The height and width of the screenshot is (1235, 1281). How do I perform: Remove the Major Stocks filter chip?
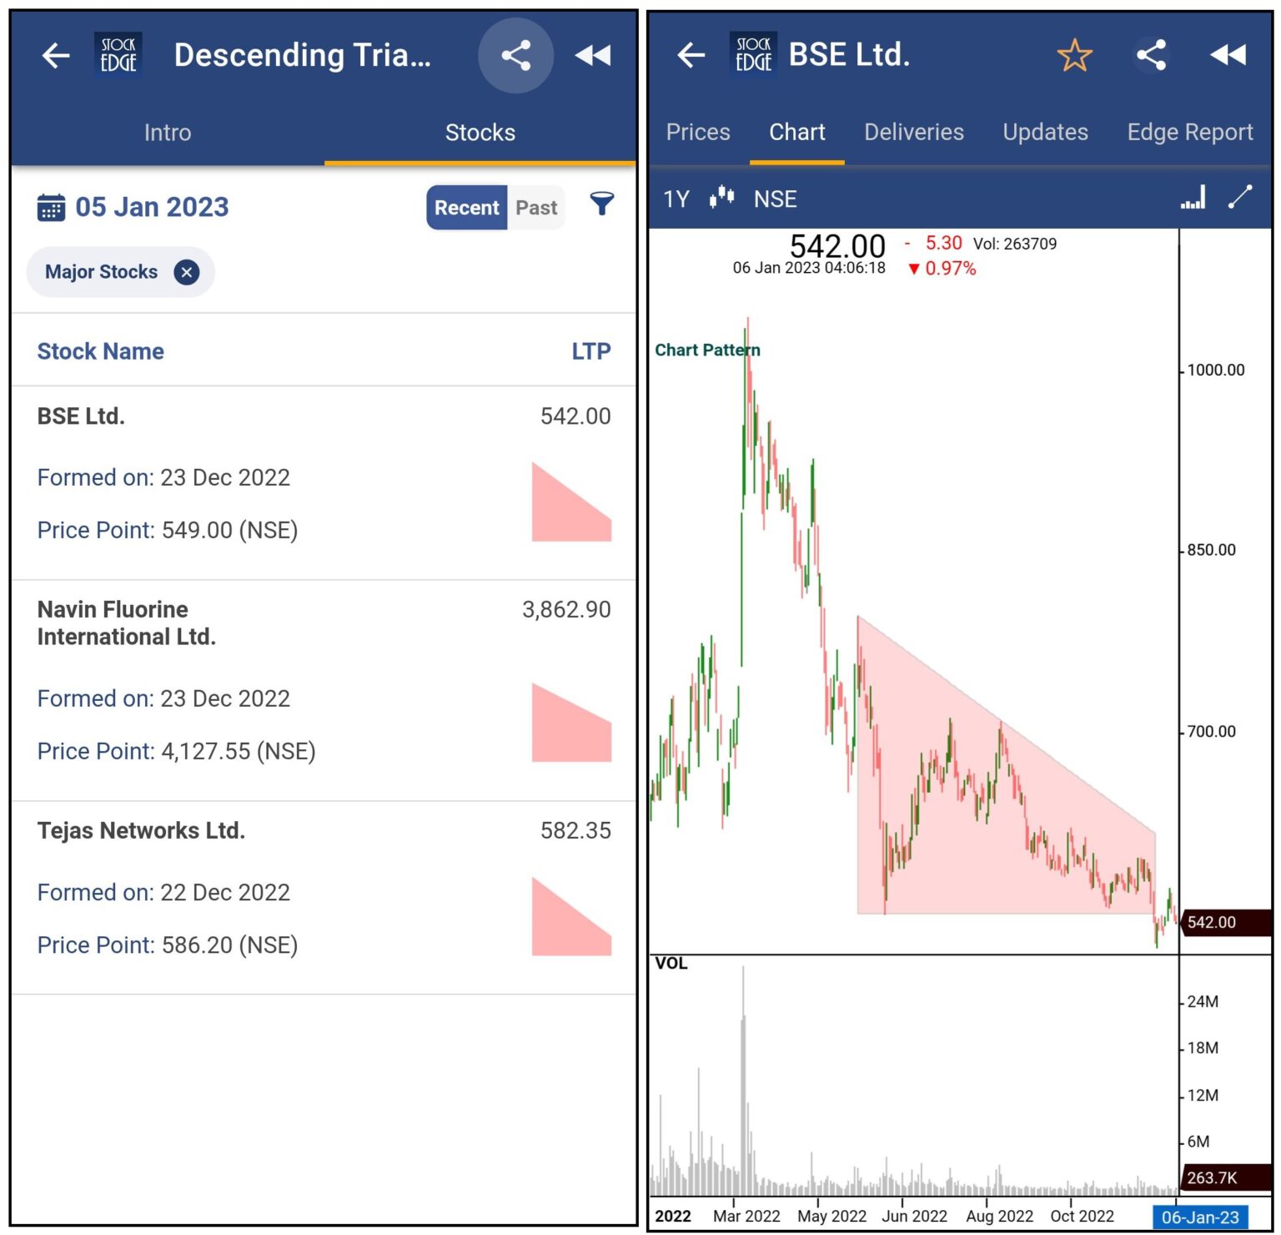(187, 271)
